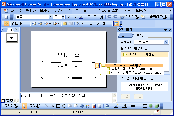
Task: Select the Arrow line drawing tool
Action: (53, 106)
